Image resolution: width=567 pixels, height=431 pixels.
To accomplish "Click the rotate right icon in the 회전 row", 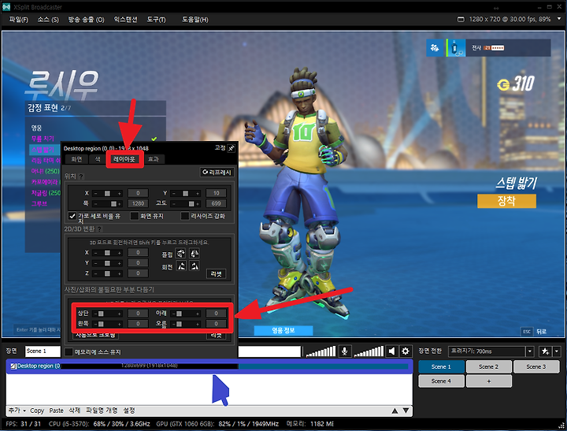I will (x=195, y=266).
